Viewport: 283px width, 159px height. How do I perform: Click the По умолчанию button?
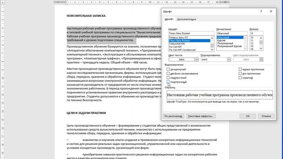coord(173,116)
